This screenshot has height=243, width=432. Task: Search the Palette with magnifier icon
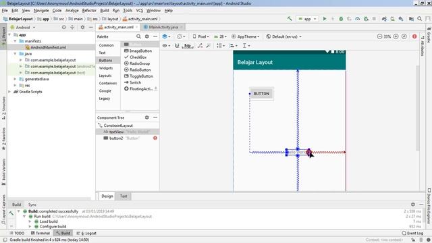tap(138, 36)
